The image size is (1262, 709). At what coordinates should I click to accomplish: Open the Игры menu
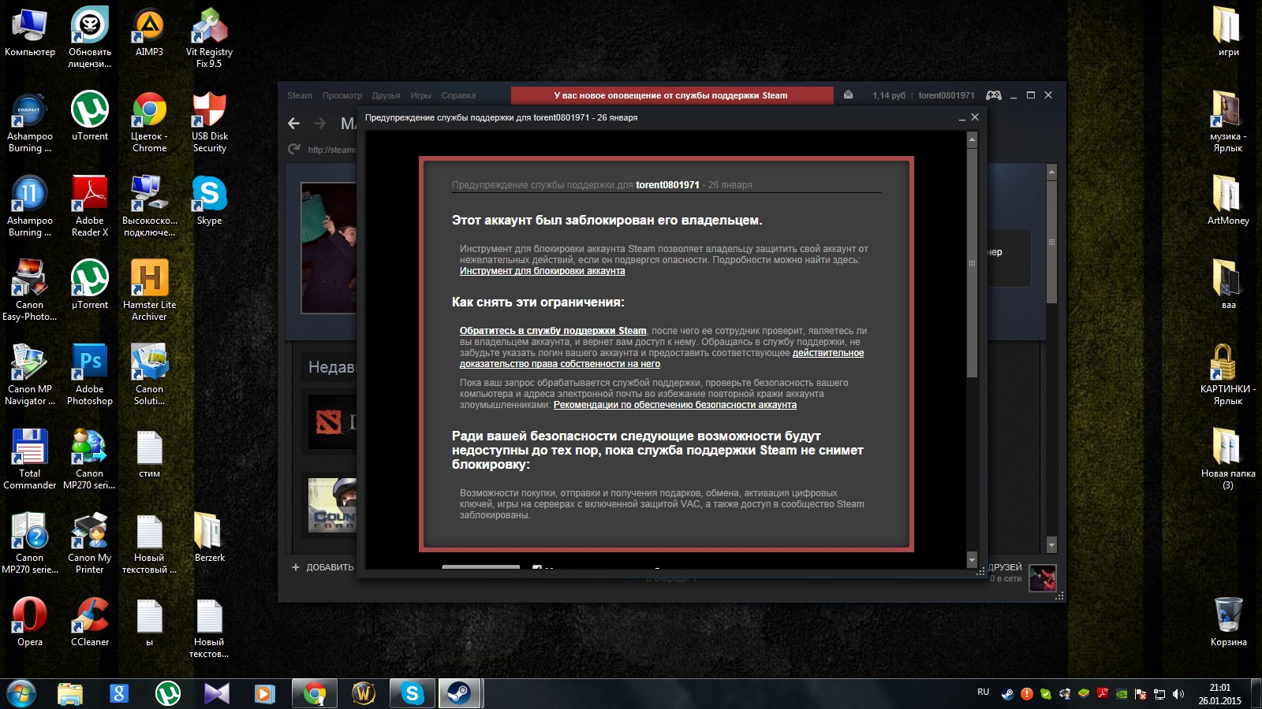[420, 95]
